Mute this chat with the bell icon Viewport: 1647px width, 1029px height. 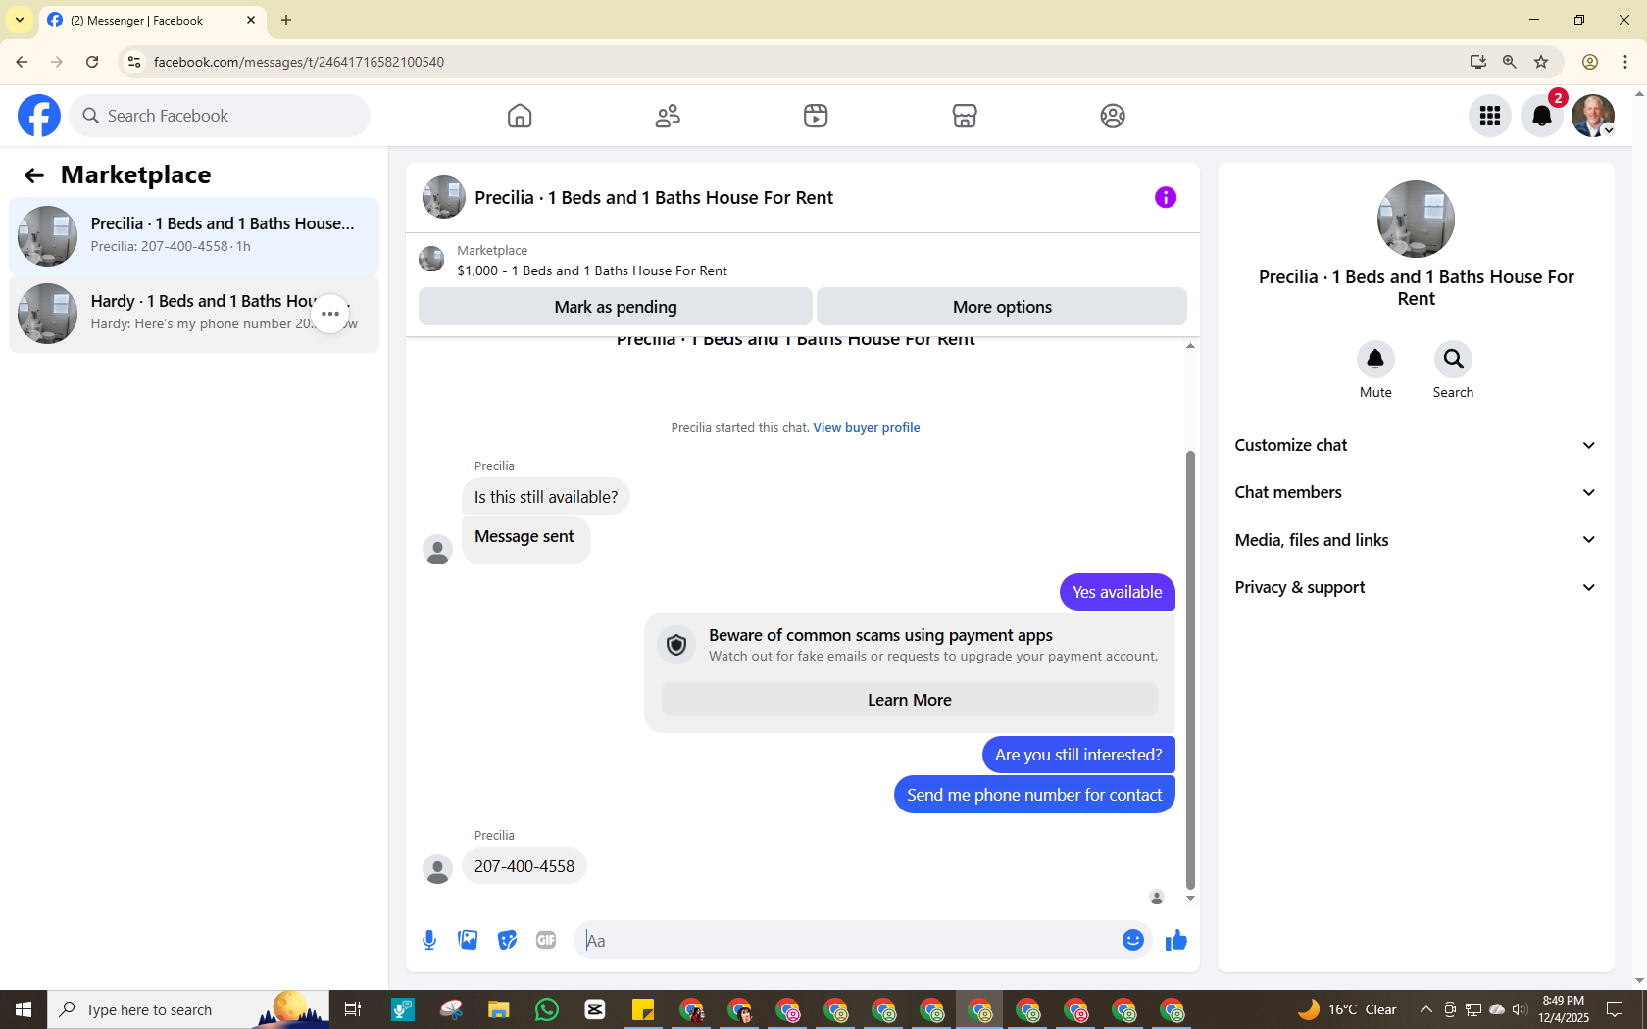click(x=1375, y=359)
